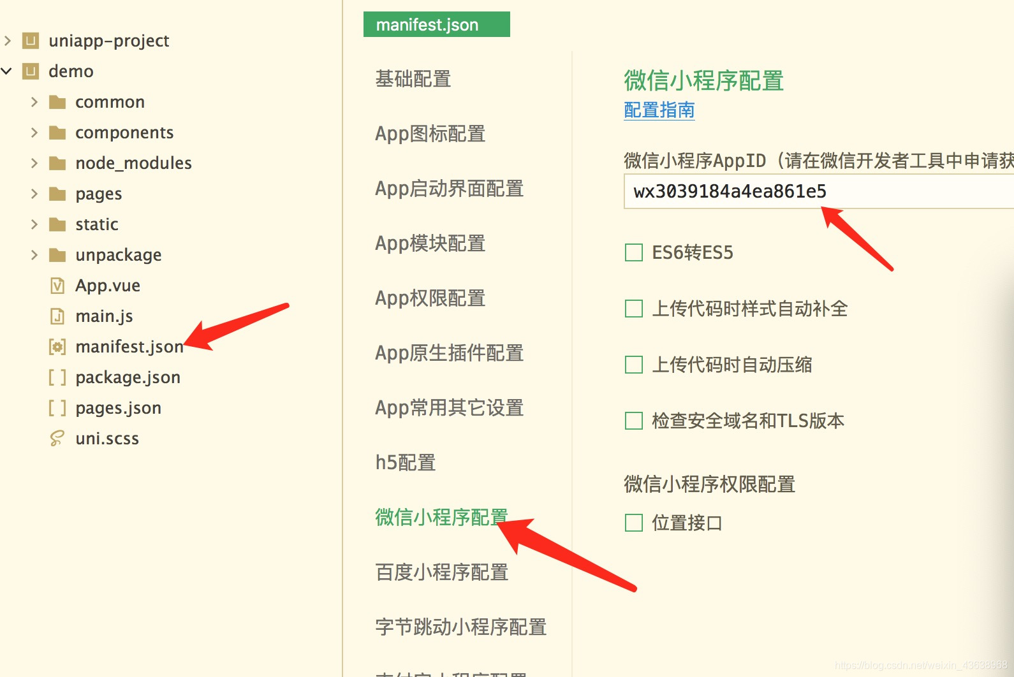
Task: Open the App常用其它设置 section
Action: [x=450, y=408]
